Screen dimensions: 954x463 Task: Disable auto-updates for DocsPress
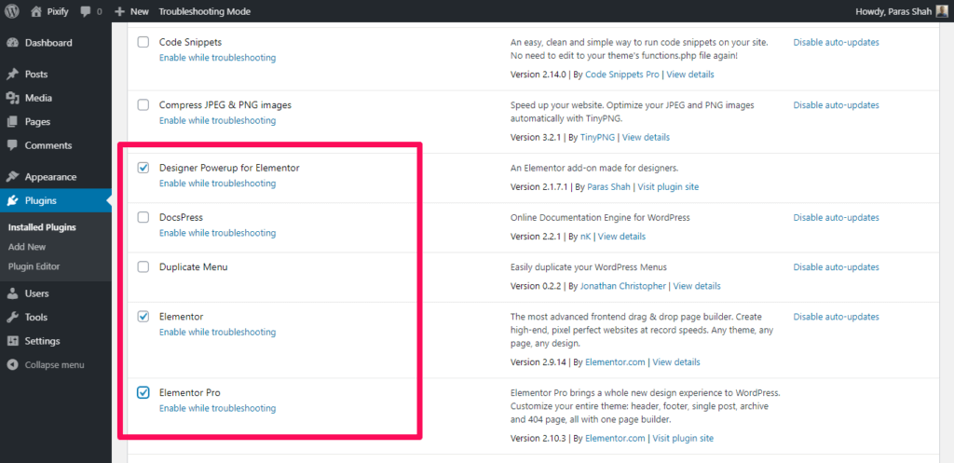836,217
